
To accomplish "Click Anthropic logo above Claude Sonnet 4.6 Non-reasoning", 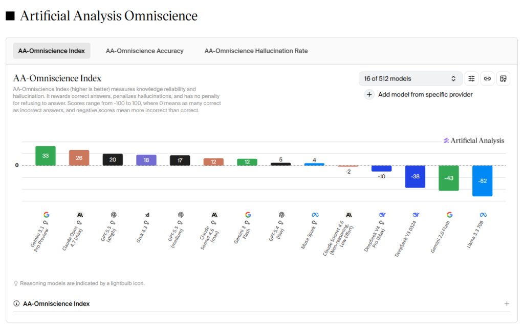I will point(349,215).
